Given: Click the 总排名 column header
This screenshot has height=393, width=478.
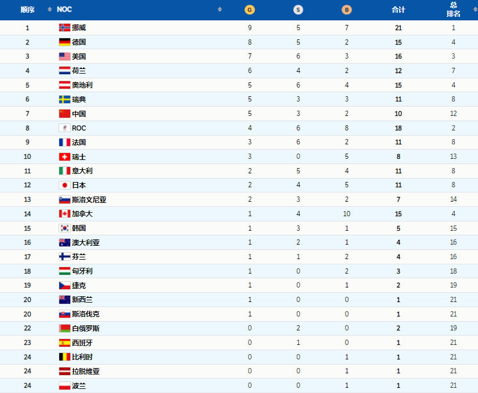Looking at the screenshot, I should (454, 10).
